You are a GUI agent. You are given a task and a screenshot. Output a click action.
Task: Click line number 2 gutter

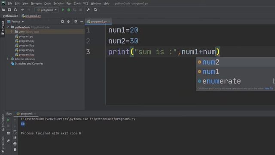click(x=88, y=41)
